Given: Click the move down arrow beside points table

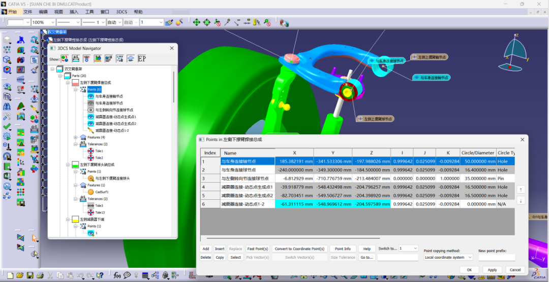Looking at the screenshot, I should (521, 200).
